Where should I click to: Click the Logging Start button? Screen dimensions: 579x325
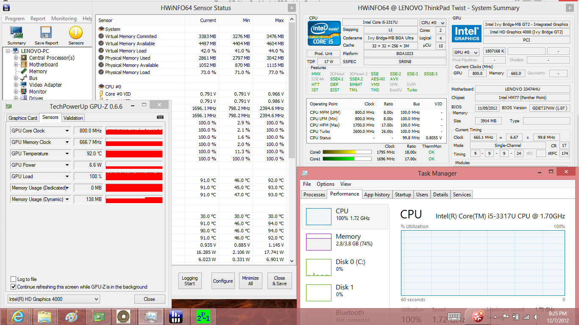pyautogui.click(x=190, y=281)
